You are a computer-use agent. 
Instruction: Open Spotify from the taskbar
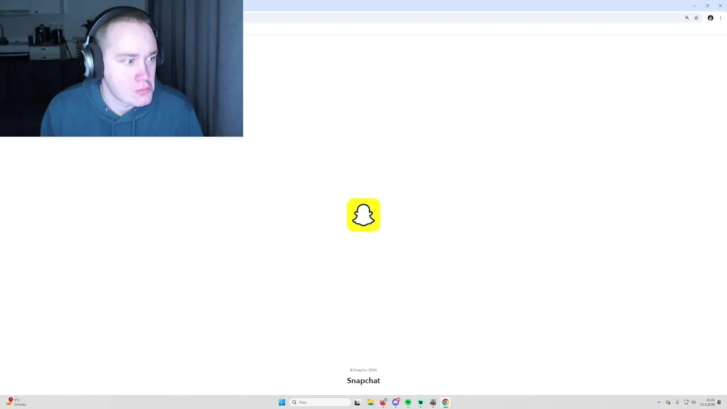click(408, 402)
